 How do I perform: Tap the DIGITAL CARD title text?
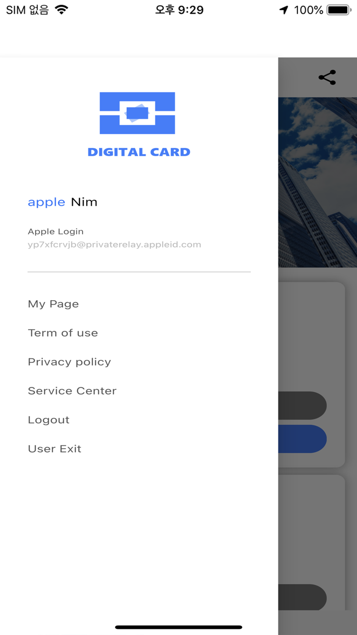coord(139,152)
